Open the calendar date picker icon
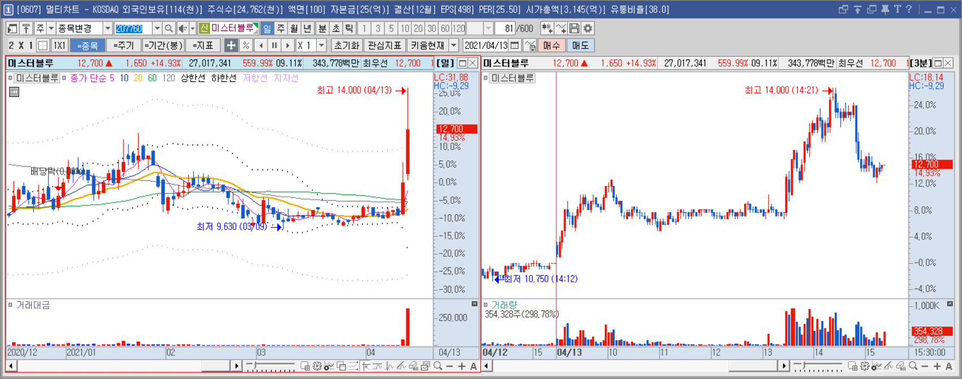This screenshot has height=379, width=962. pyautogui.click(x=514, y=45)
